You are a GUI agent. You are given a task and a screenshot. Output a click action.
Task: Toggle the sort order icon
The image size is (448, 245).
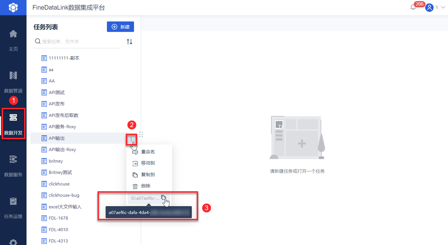130,42
